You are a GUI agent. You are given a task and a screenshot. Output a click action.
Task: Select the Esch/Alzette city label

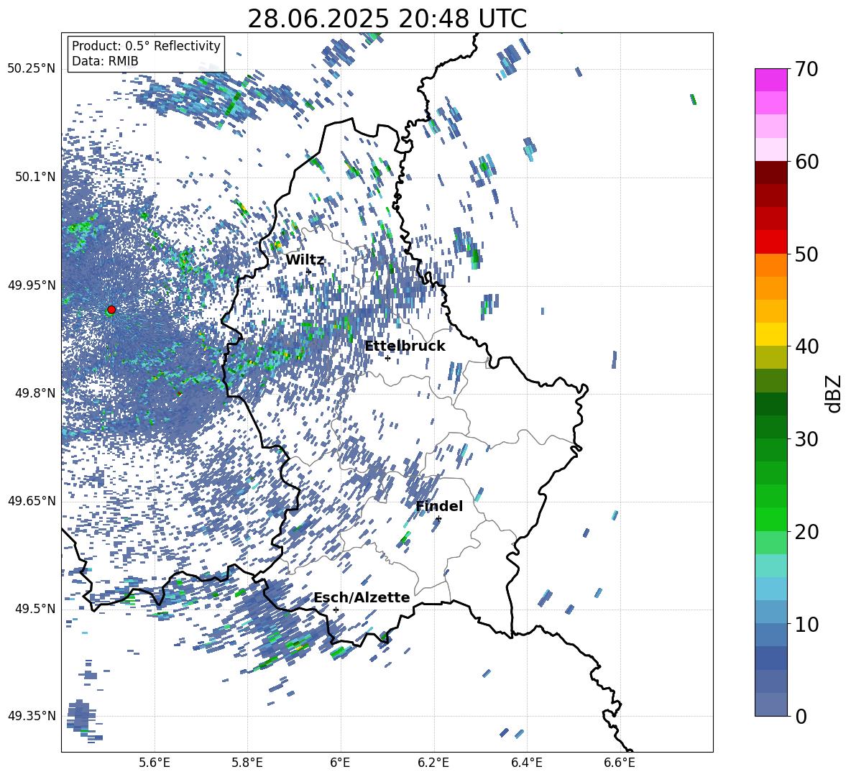[x=362, y=597]
